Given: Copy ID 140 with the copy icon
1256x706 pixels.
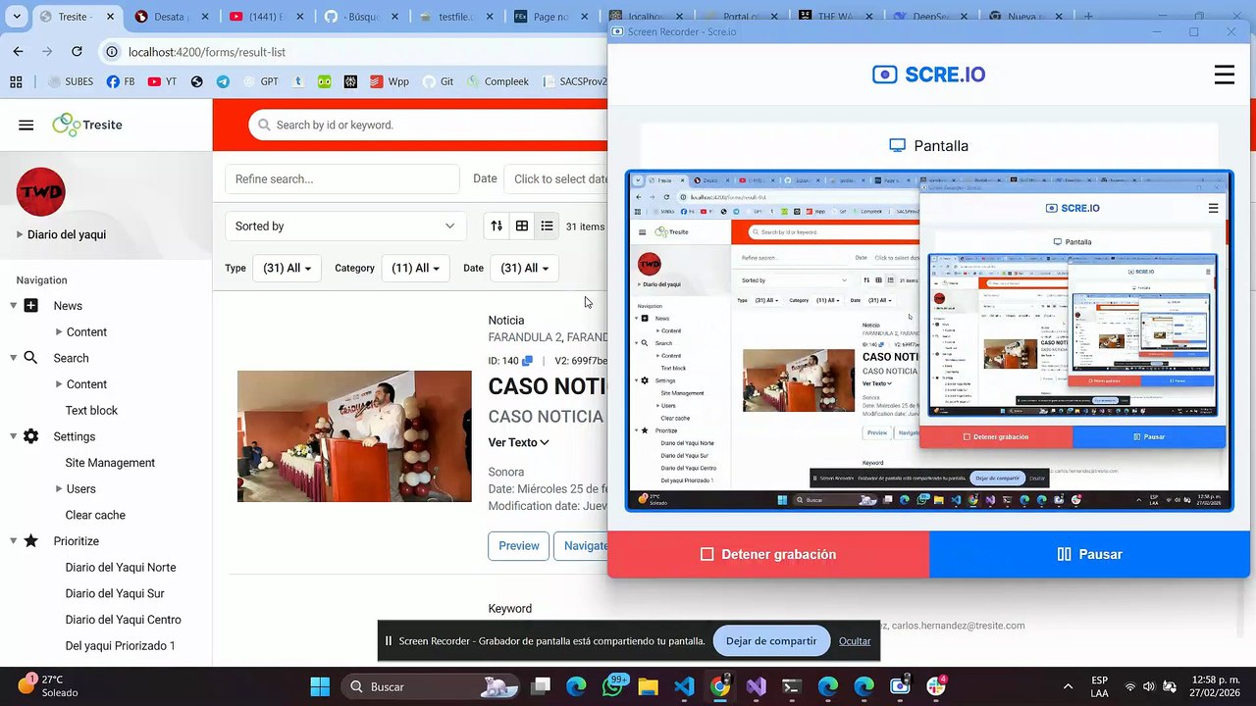Looking at the screenshot, I should [527, 361].
